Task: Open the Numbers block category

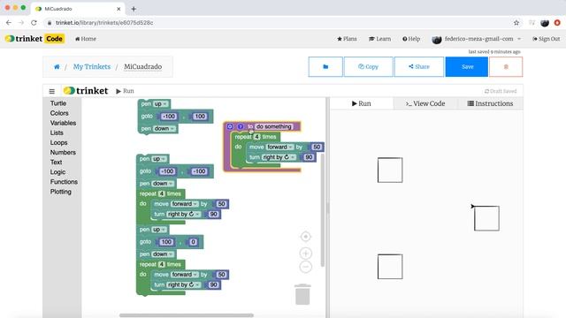Action: pos(63,153)
